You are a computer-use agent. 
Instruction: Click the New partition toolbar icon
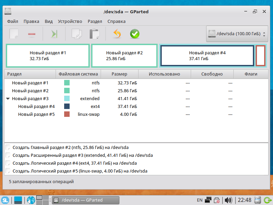click(14, 34)
